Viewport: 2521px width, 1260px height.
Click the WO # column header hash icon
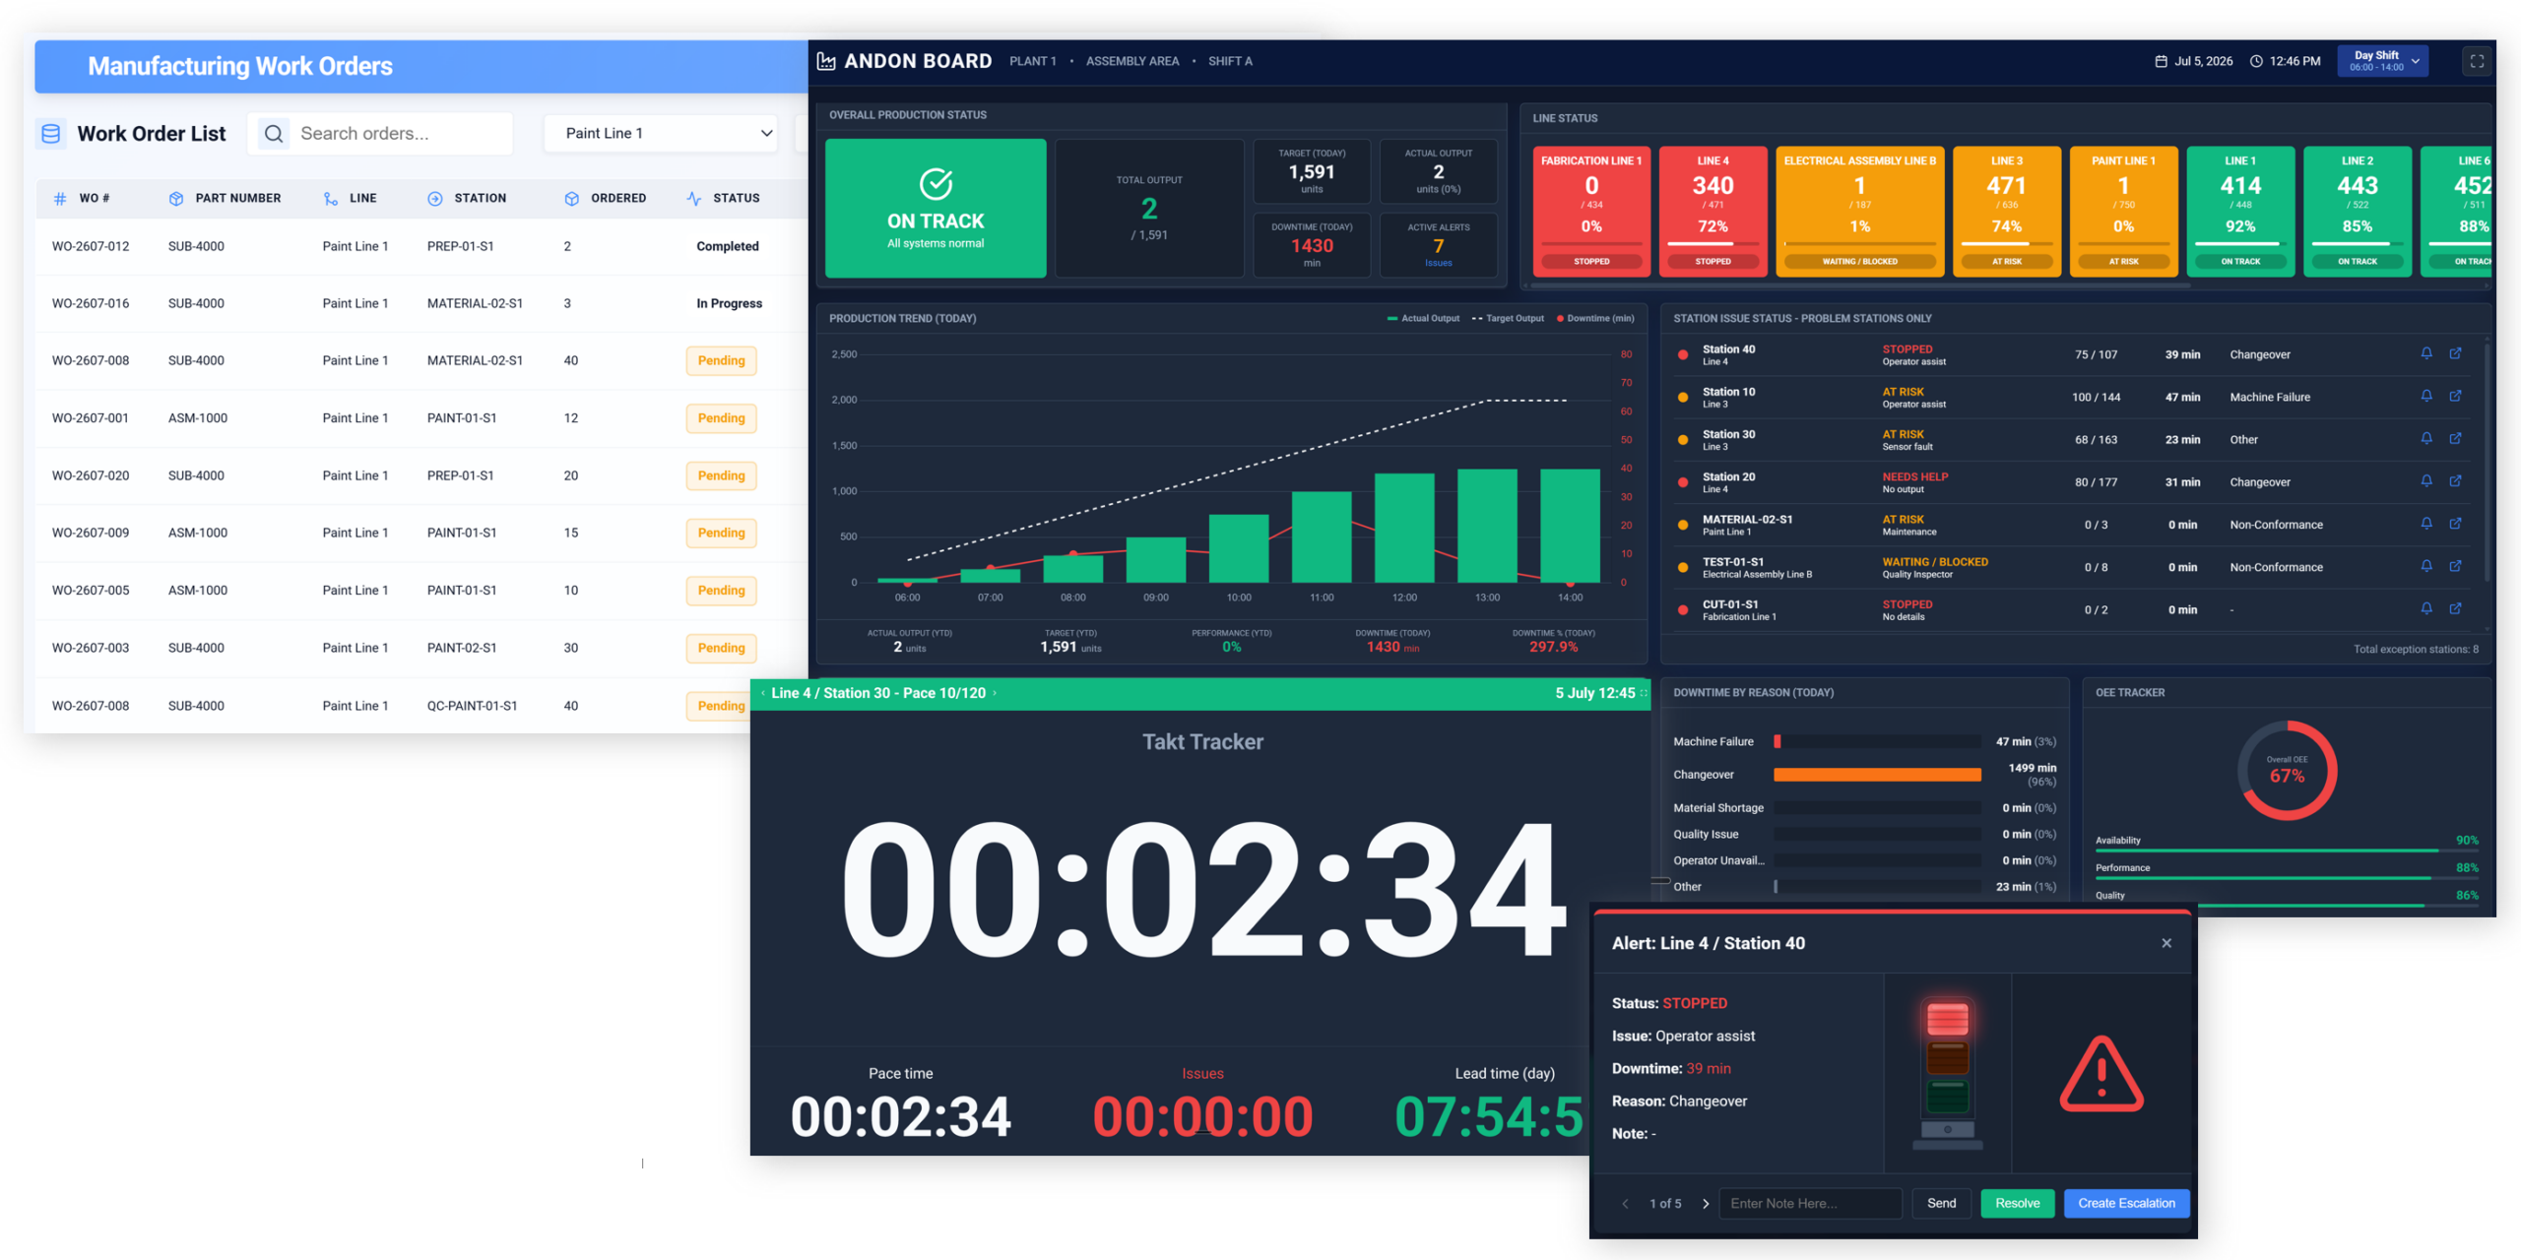[x=60, y=198]
